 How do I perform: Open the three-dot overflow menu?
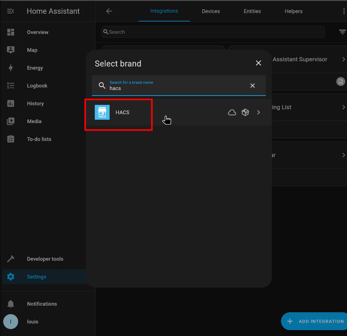[x=344, y=11]
